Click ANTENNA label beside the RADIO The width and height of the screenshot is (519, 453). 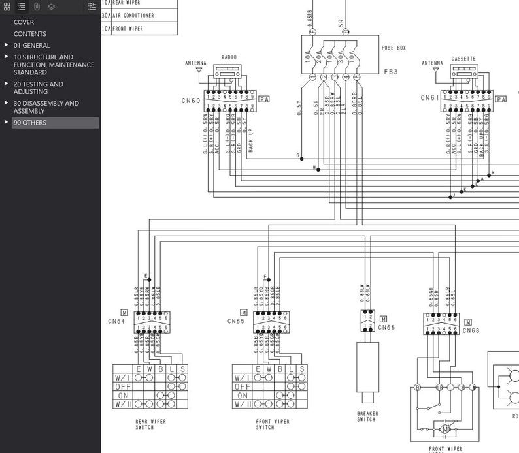pyautogui.click(x=195, y=63)
